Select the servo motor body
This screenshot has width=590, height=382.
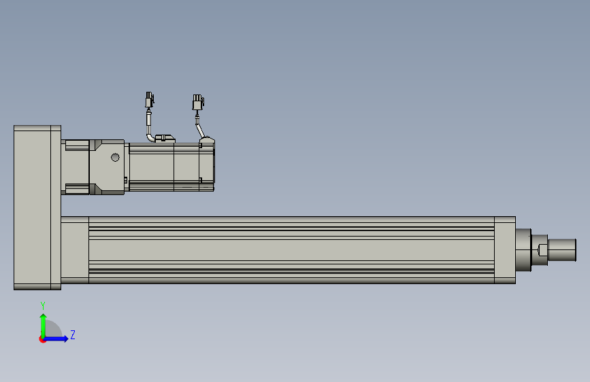coord(164,167)
